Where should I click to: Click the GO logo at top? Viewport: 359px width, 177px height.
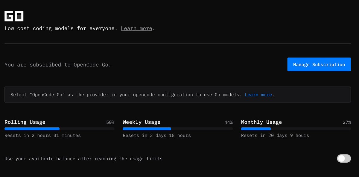pyautogui.click(x=14, y=16)
